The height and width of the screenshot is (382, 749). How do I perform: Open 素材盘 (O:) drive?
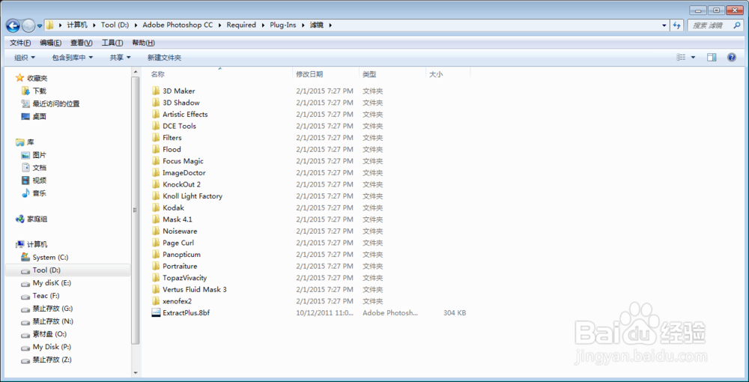click(x=44, y=334)
